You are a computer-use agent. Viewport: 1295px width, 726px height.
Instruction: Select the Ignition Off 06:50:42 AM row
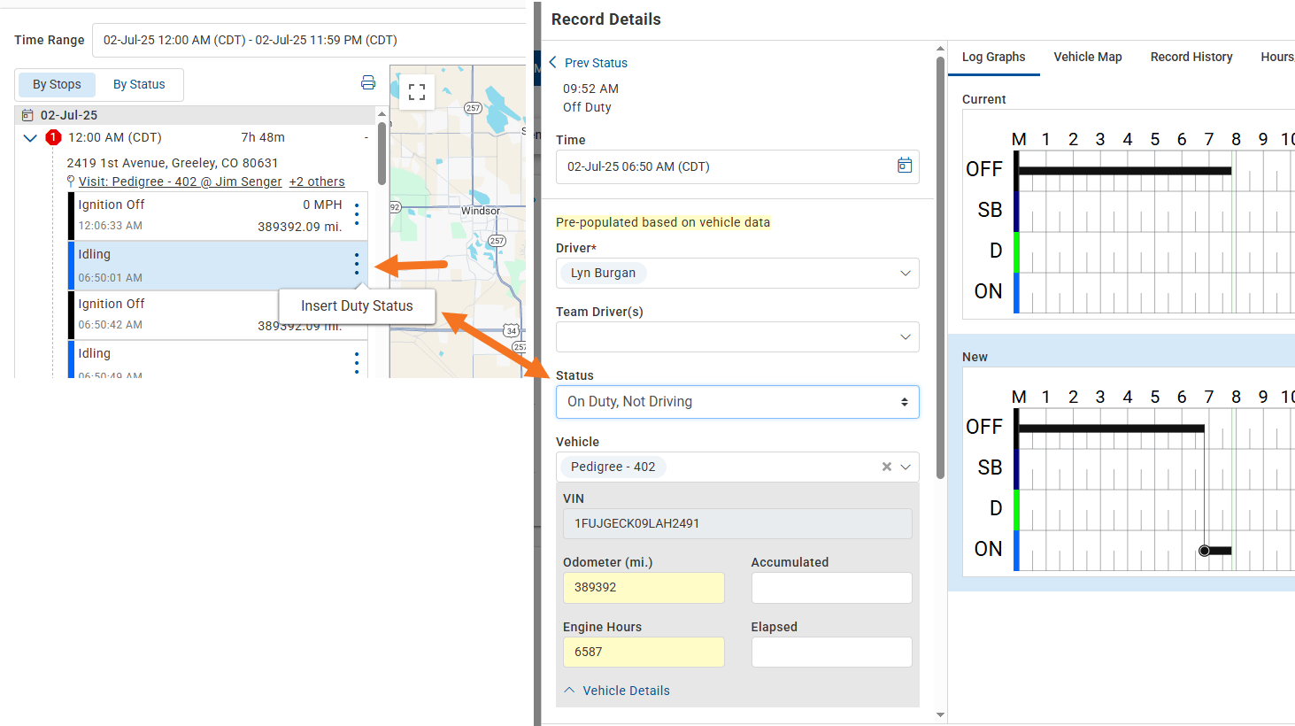(218, 315)
